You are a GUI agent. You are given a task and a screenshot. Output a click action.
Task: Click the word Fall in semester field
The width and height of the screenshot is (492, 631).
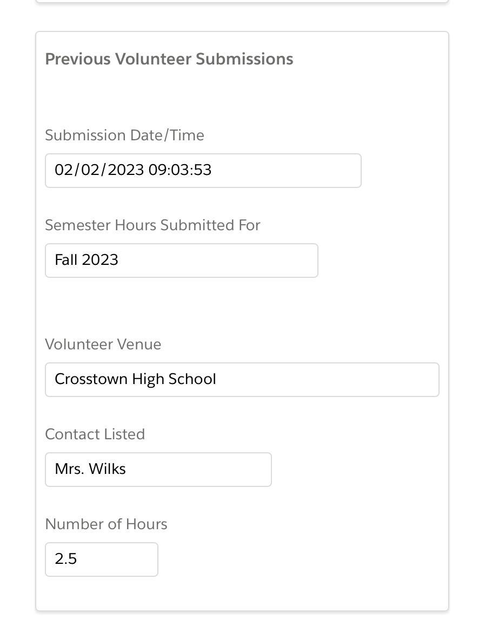pyautogui.click(x=66, y=260)
